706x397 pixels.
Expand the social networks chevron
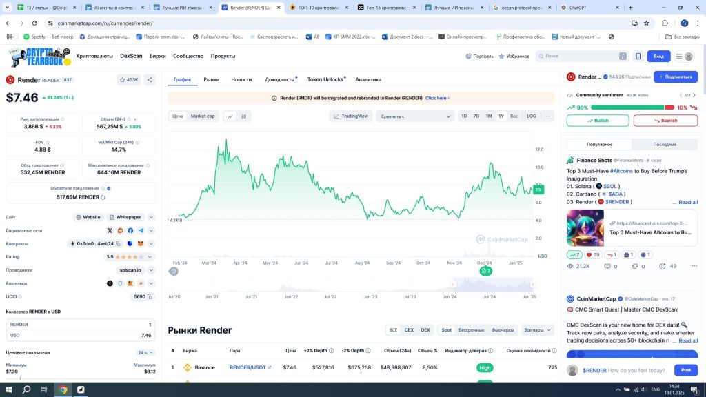(x=151, y=230)
